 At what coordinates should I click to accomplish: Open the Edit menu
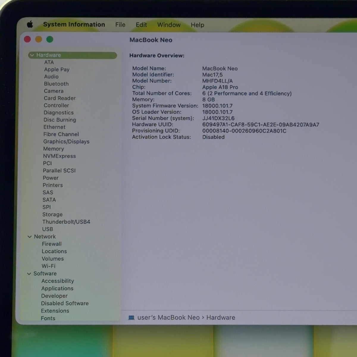141,25
